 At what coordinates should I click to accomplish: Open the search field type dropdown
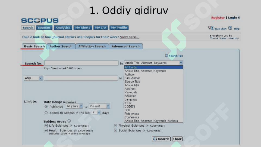[154, 63]
